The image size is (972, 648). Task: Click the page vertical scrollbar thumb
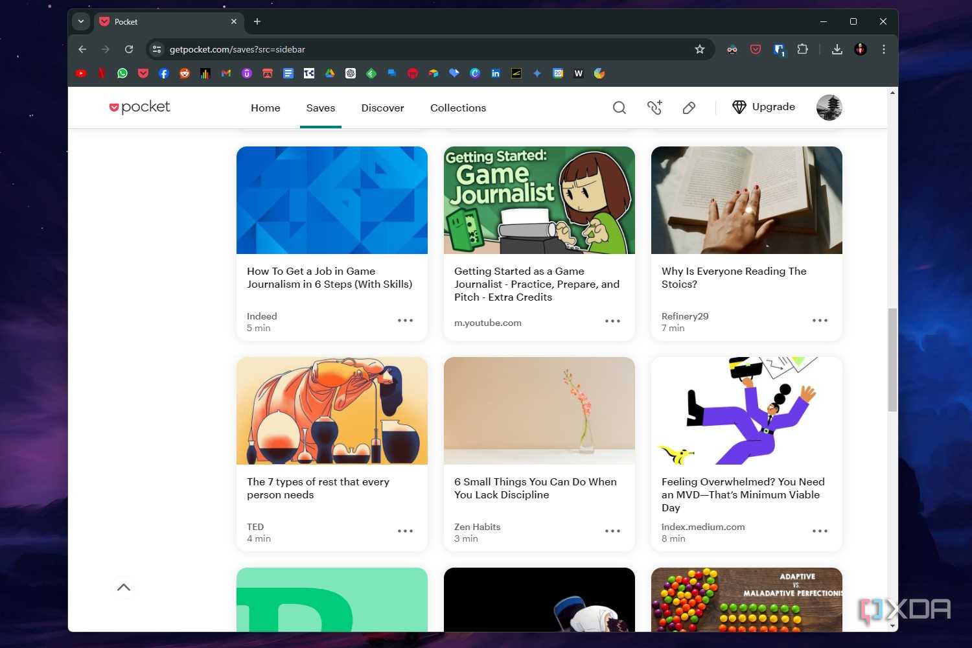[892, 360]
